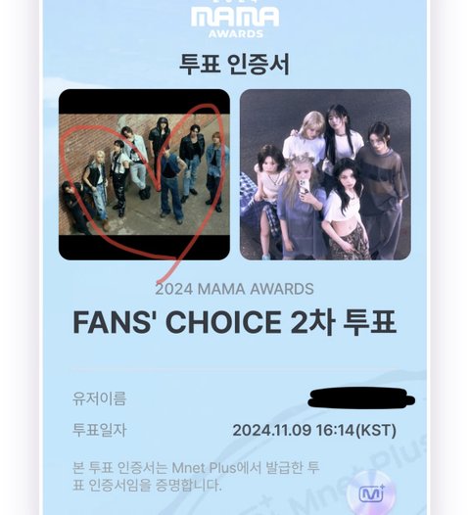
Task: Click the MAMA Awards logo
Action: (235, 21)
